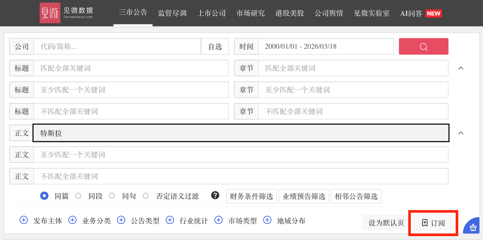This screenshot has height=240, width=483.
Task: Select the 否定语义过滤 radio option
Action: 146,196
